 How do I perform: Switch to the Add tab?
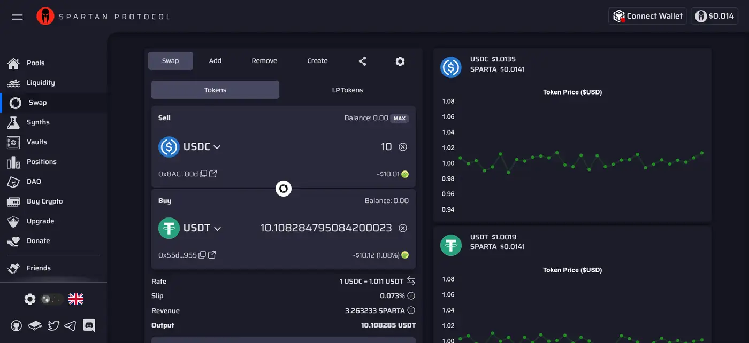[215, 61]
